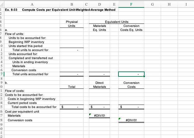
Task: Select 'Completed and transferred out' label
Action: tap(31, 58)
